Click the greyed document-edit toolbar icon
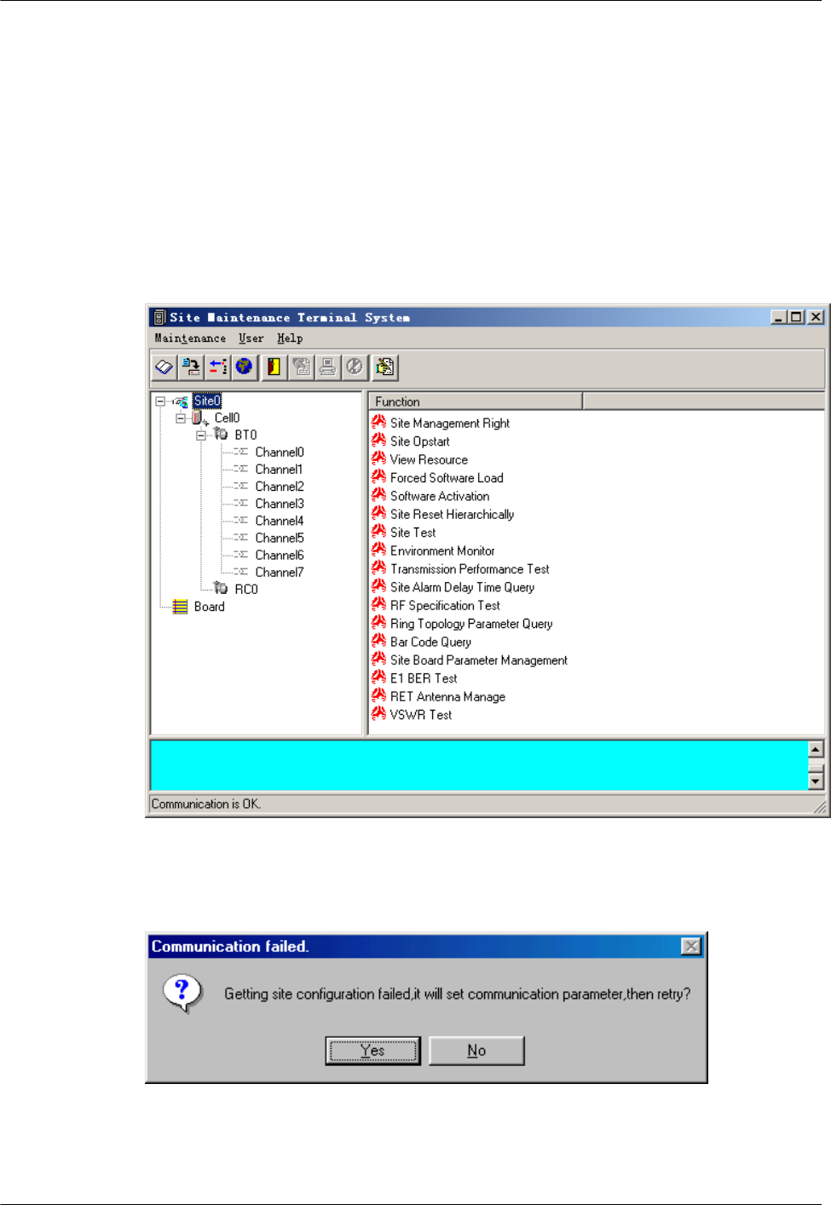 [301, 367]
